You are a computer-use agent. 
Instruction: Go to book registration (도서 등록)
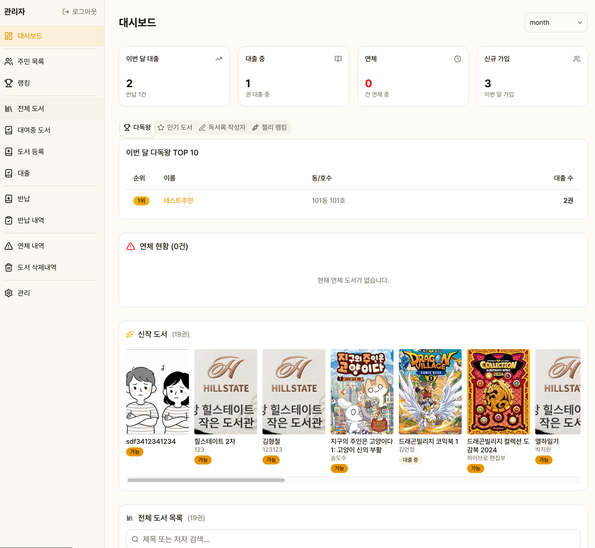[x=31, y=152]
